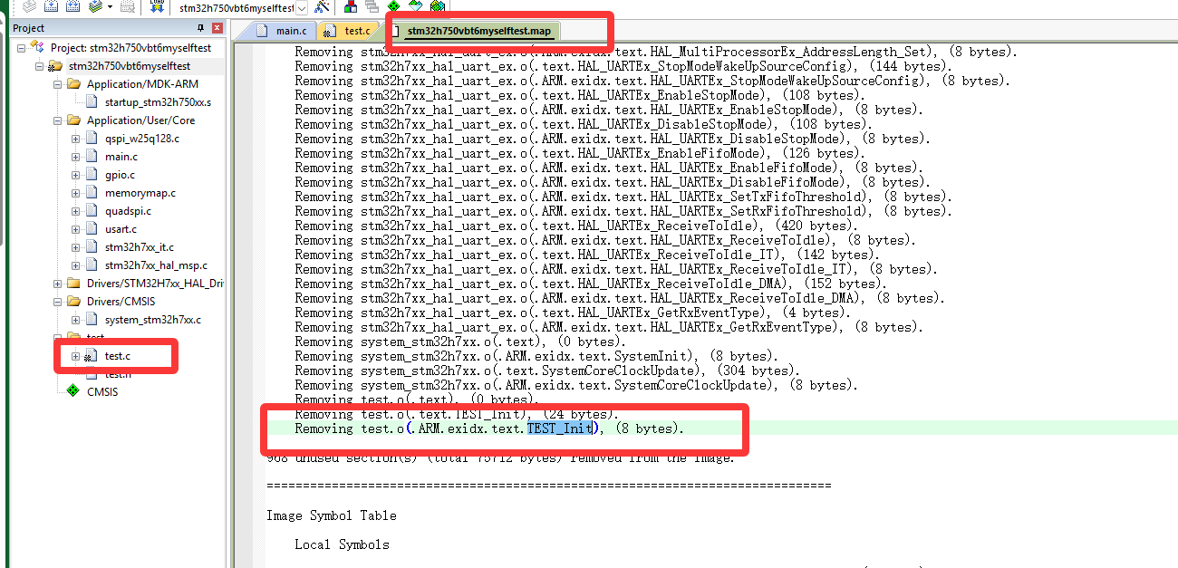Click the green CMSIS component diamond icon
Image resolution: width=1178 pixels, height=568 pixels.
(x=72, y=391)
